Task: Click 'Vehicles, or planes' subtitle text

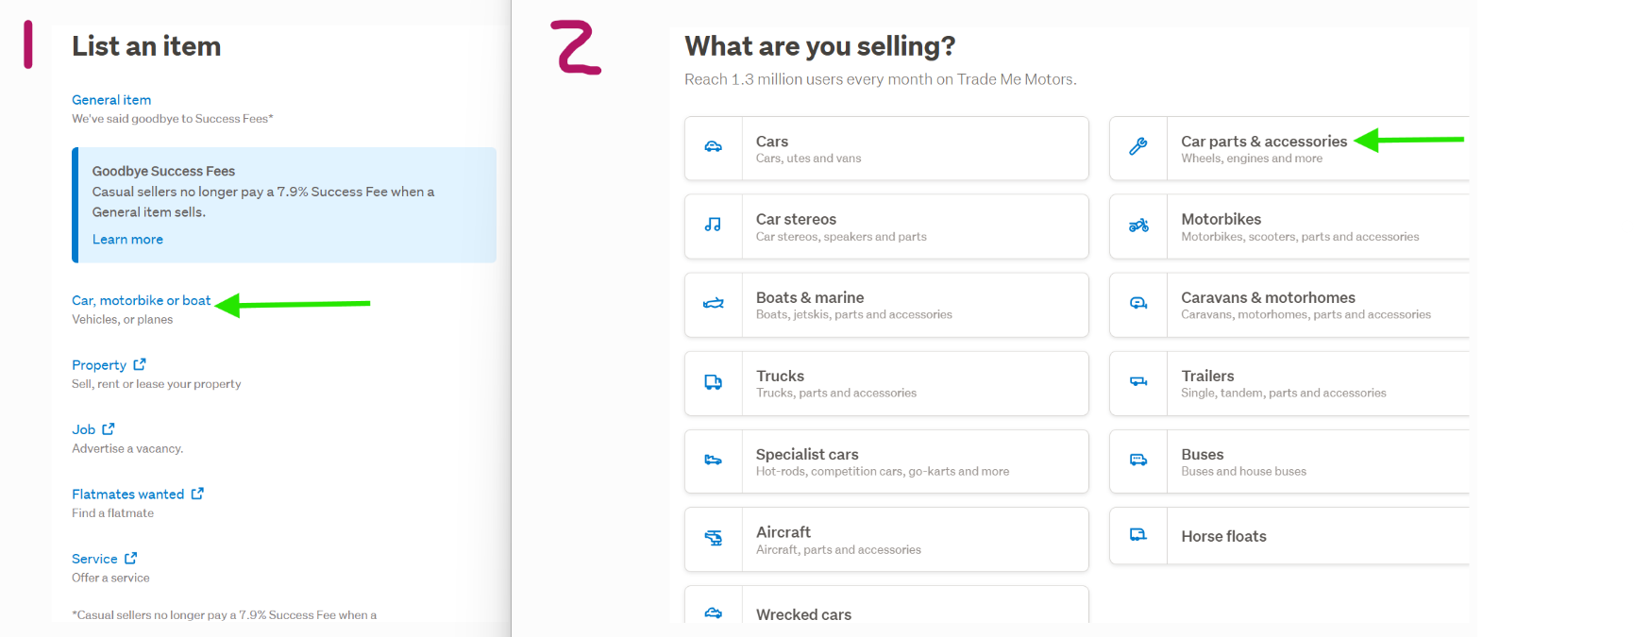Action: coord(123,320)
